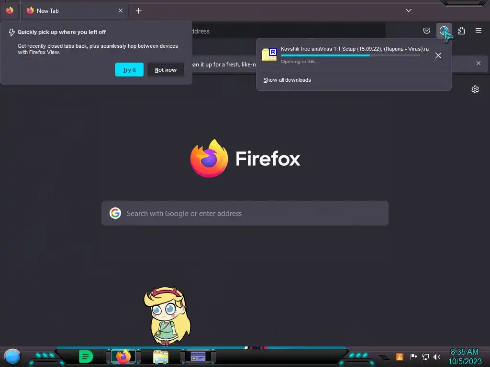Open the green chat app in taskbar
This screenshot has width=490, height=367.
pyautogui.click(x=86, y=356)
